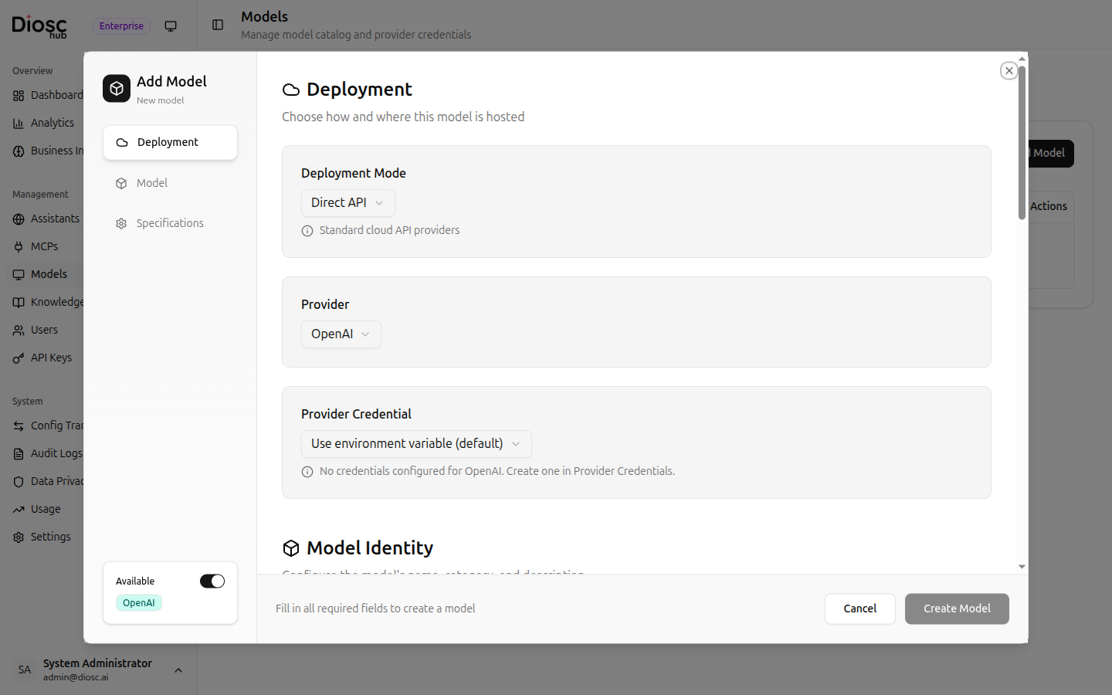Click the Usage trend icon
The width and height of the screenshot is (1112, 695).
[19, 510]
